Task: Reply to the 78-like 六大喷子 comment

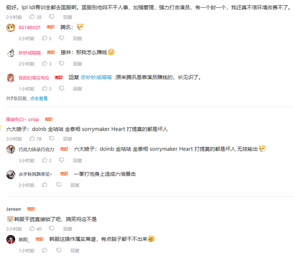Action: [x=68, y=139]
